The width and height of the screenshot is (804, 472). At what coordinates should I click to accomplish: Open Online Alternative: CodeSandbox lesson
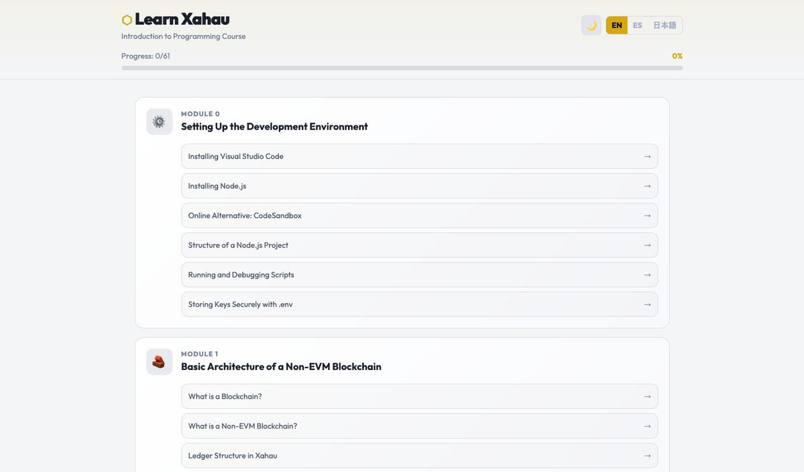tap(419, 216)
